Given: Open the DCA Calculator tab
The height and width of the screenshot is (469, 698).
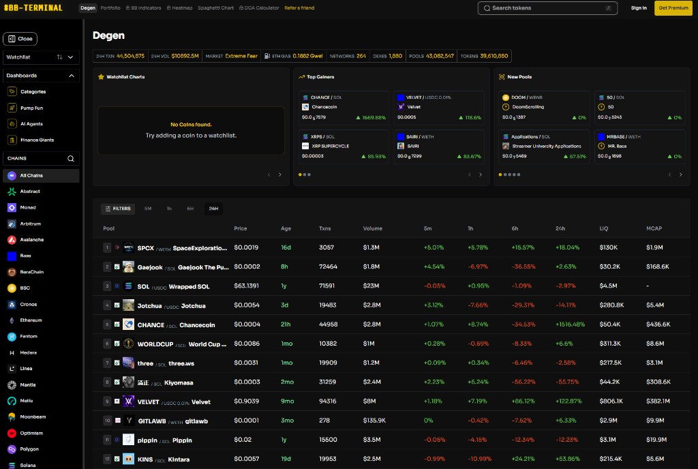Looking at the screenshot, I should (x=259, y=8).
